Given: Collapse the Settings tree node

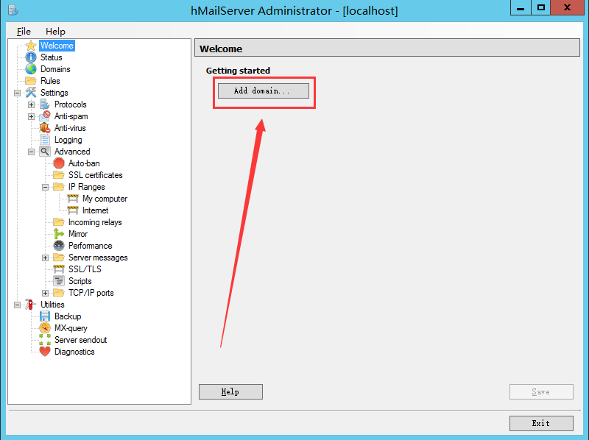Looking at the screenshot, I should (17, 93).
